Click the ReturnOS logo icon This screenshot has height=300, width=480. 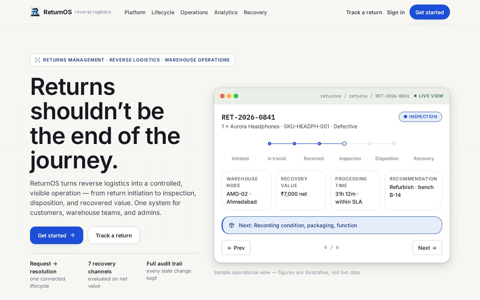point(35,12)
